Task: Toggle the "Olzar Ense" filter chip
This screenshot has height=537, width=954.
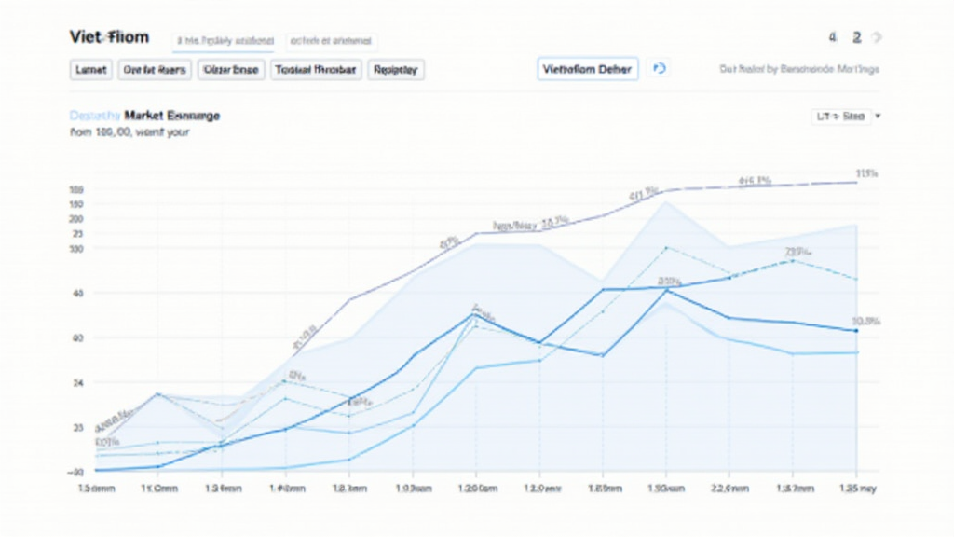Action: (x=230, y=69)
